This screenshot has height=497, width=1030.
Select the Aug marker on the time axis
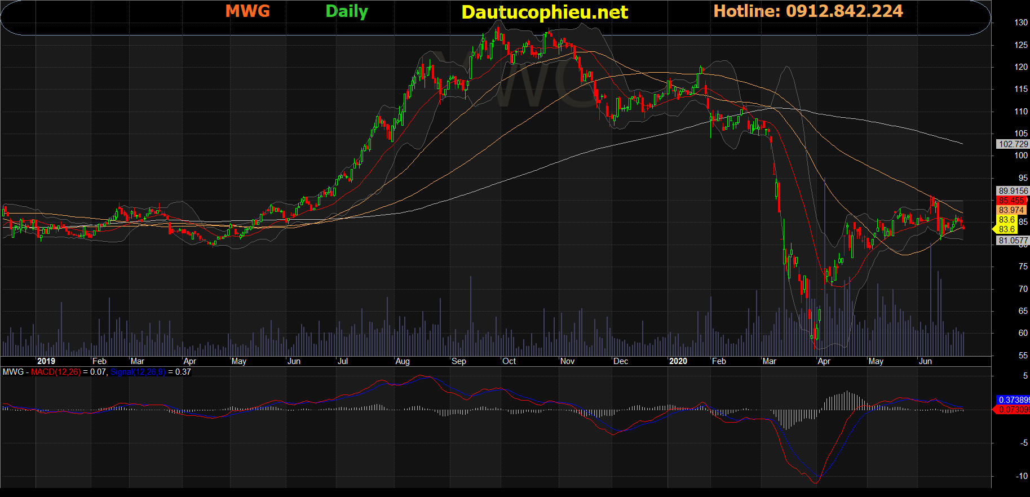pyautogui.click(x=403, y=361)
